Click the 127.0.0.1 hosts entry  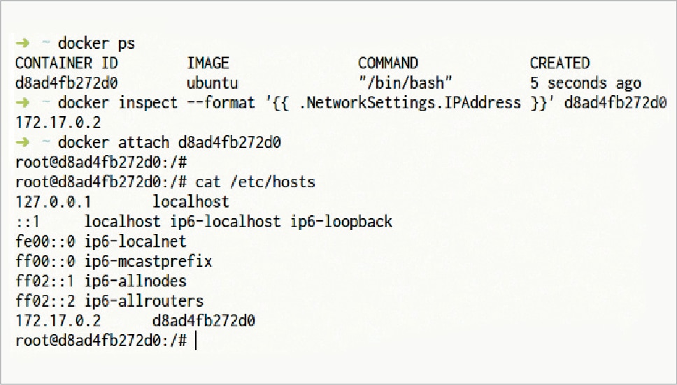[x=52, y=202]
